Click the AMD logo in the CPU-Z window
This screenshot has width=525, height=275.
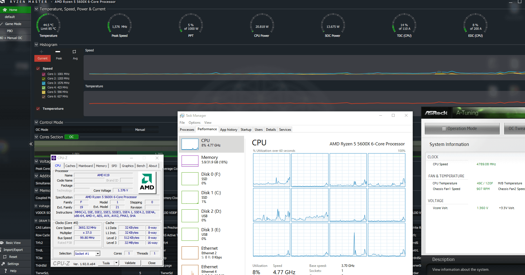[147, 182]
